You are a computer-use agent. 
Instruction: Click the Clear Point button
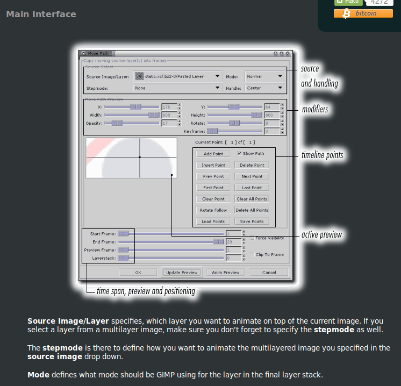pos(213,199)
